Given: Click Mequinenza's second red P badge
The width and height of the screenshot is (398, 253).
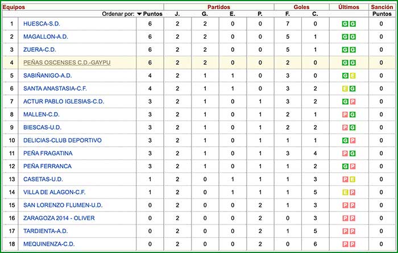Looking at the screenshot, I should (x=353, y=244).
